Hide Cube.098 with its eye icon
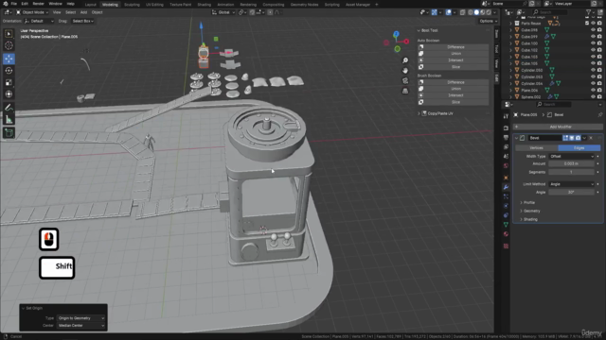 [593, 29]
